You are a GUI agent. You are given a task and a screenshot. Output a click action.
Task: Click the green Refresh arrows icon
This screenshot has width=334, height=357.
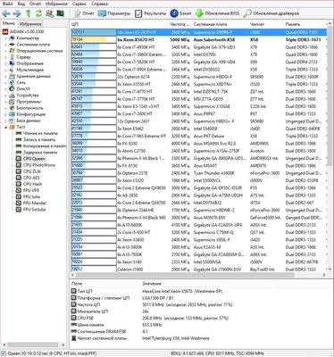38,13
